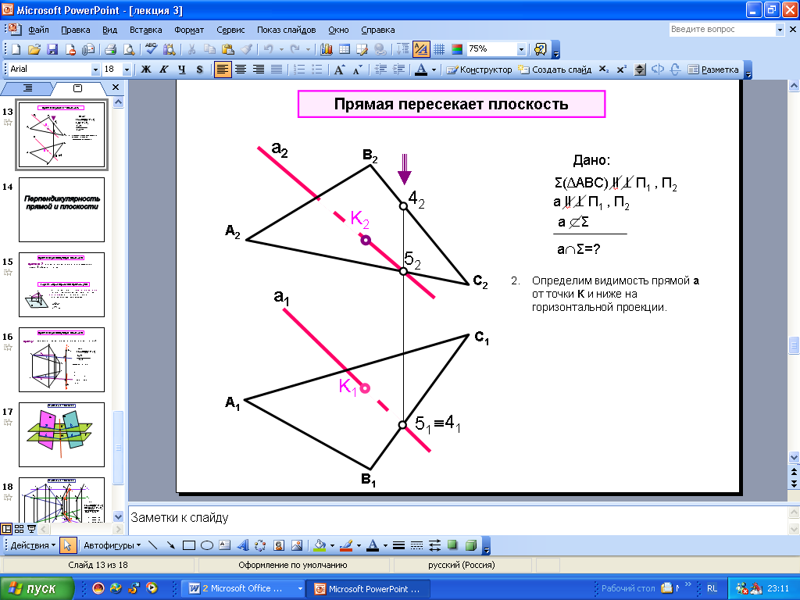Image resolution: width=800 pixels, height=600 pixels.
Task: Run spelling check (ABC checkmark icon)
Action: 151,49
